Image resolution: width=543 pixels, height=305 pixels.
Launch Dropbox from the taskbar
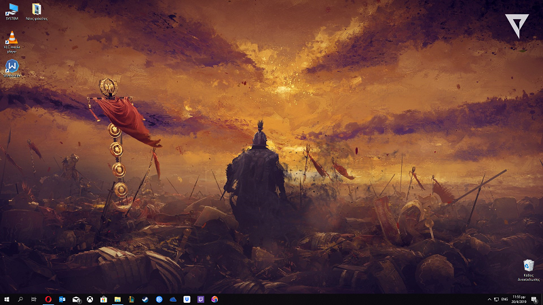click(x=187, y=300)
